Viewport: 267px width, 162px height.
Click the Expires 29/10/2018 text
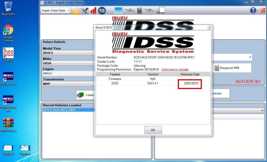[146, 70]
